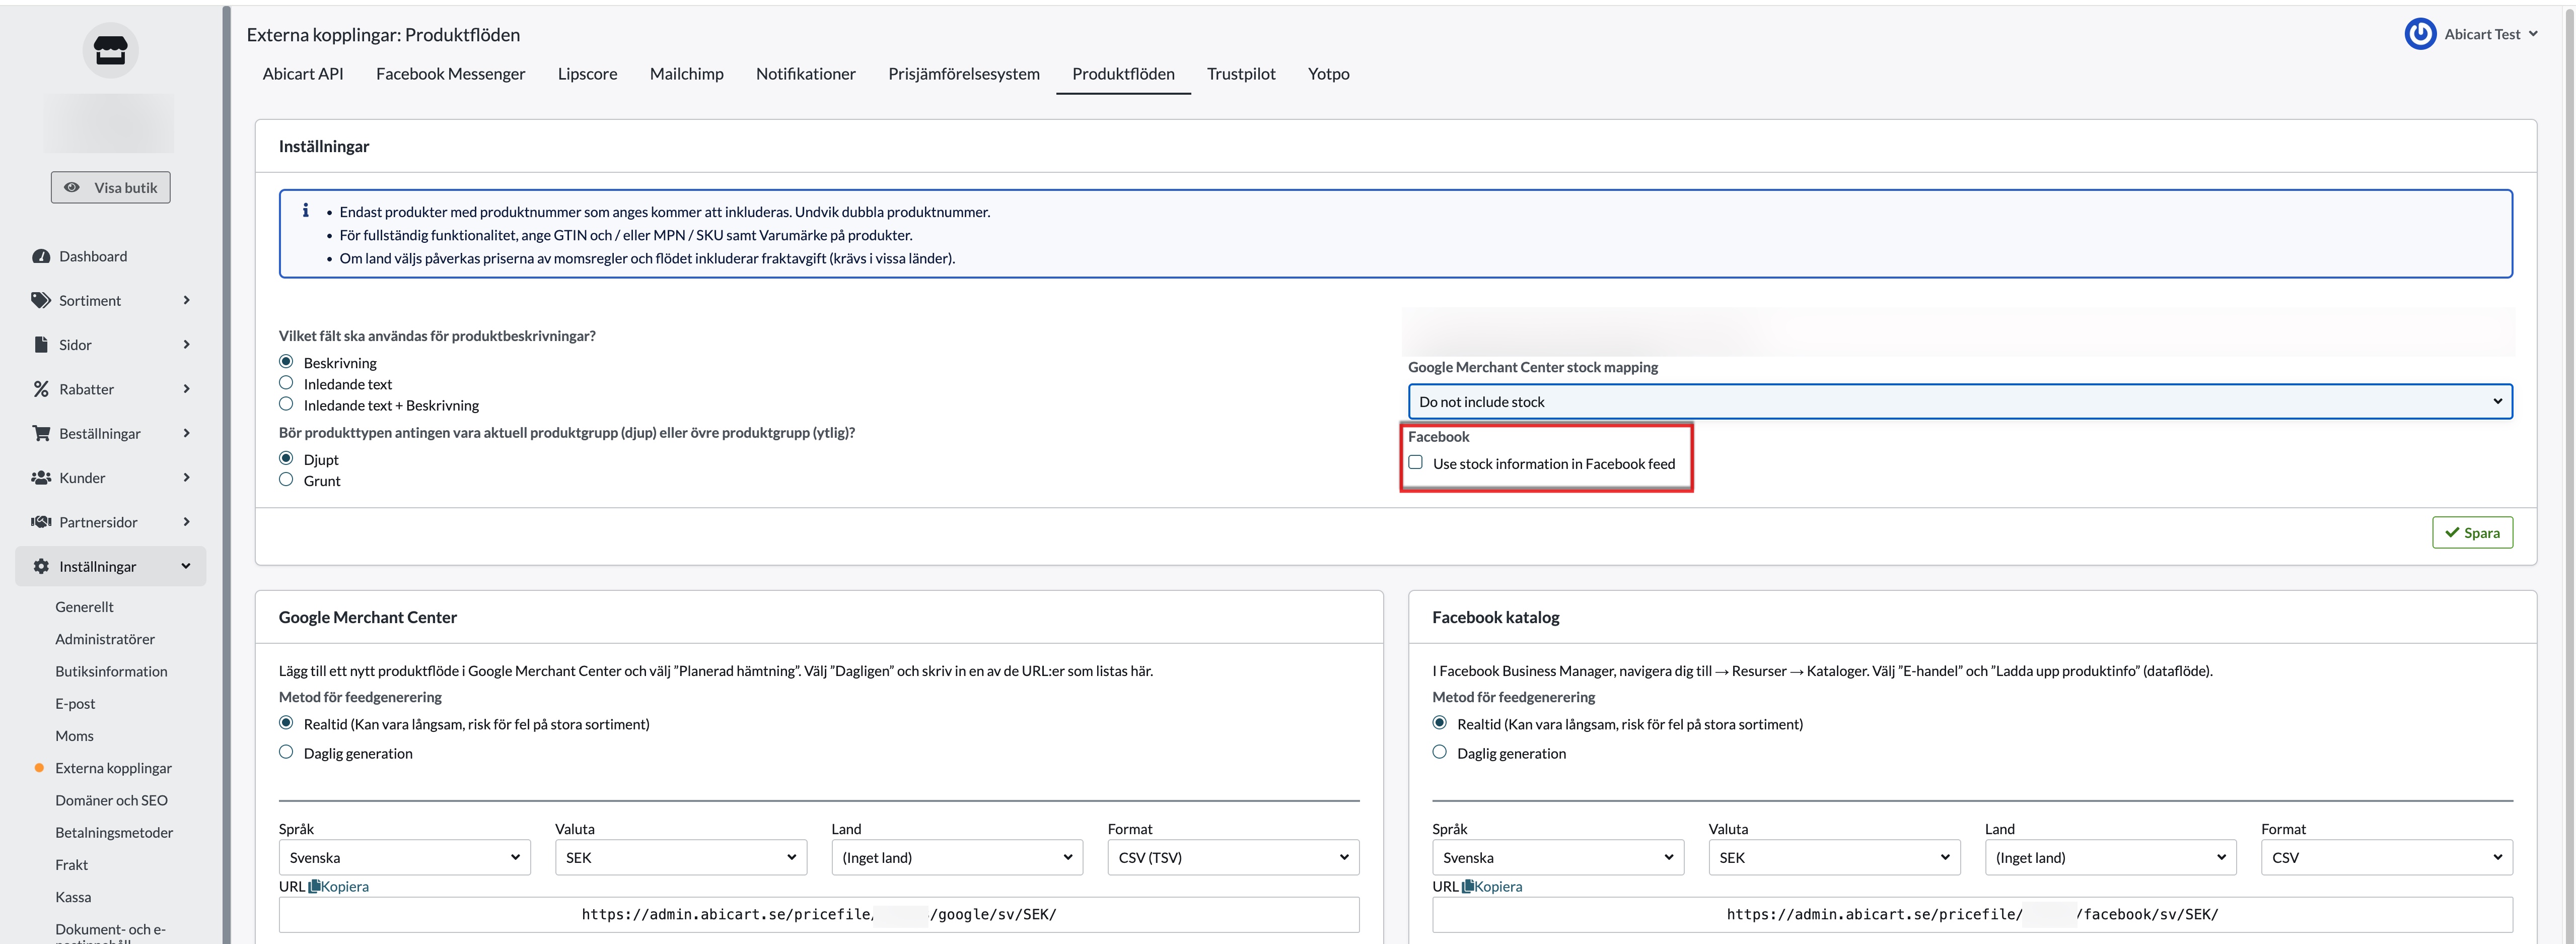Open Valuta dropdown in Facebook katalog
Screen dimensions: 2576x944
(x=1834, y=857)
